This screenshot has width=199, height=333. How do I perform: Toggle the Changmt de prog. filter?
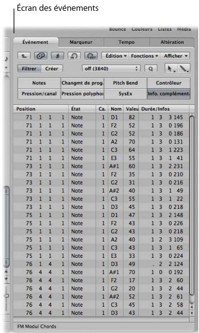[x=82, y=83]
